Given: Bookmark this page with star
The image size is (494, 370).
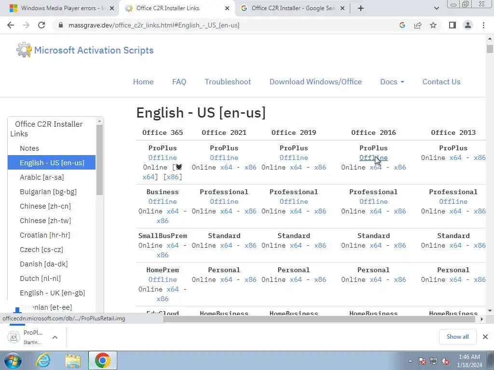Looking at the screenshot, I should [433, 25].
